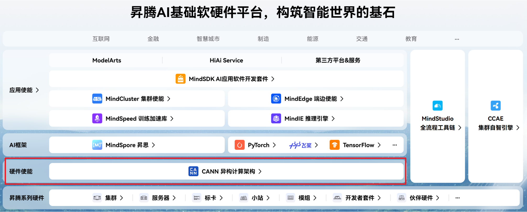Open the MindEdge 端边使能 link
This screenshot has height=212, width=527.
[x=311, y=99]
